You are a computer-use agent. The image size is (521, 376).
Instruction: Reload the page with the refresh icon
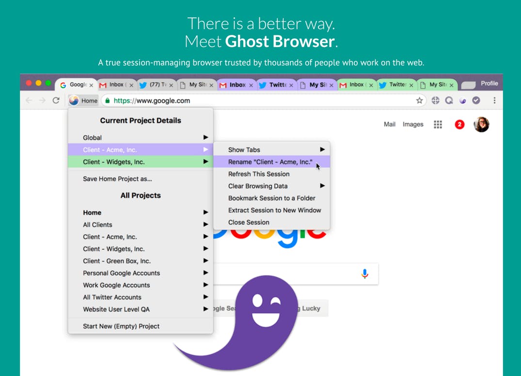(56, 100)
